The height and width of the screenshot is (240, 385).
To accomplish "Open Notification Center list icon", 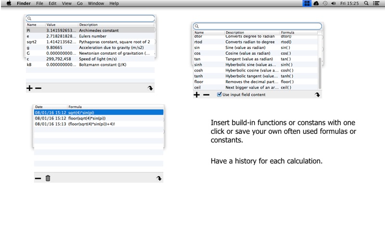I will [x=376, y=3].
